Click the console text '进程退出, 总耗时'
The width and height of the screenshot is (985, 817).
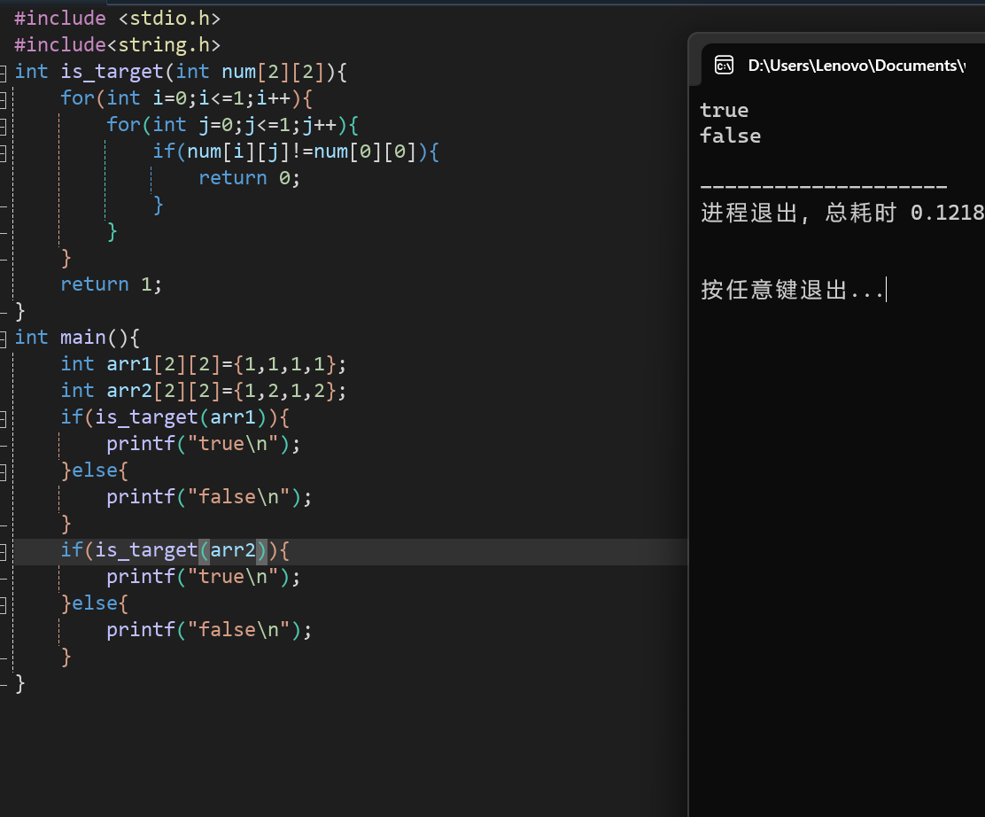(x=798, y=213)
